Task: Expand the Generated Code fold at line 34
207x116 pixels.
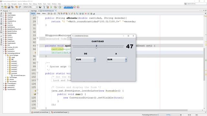Action: point(38,38)
